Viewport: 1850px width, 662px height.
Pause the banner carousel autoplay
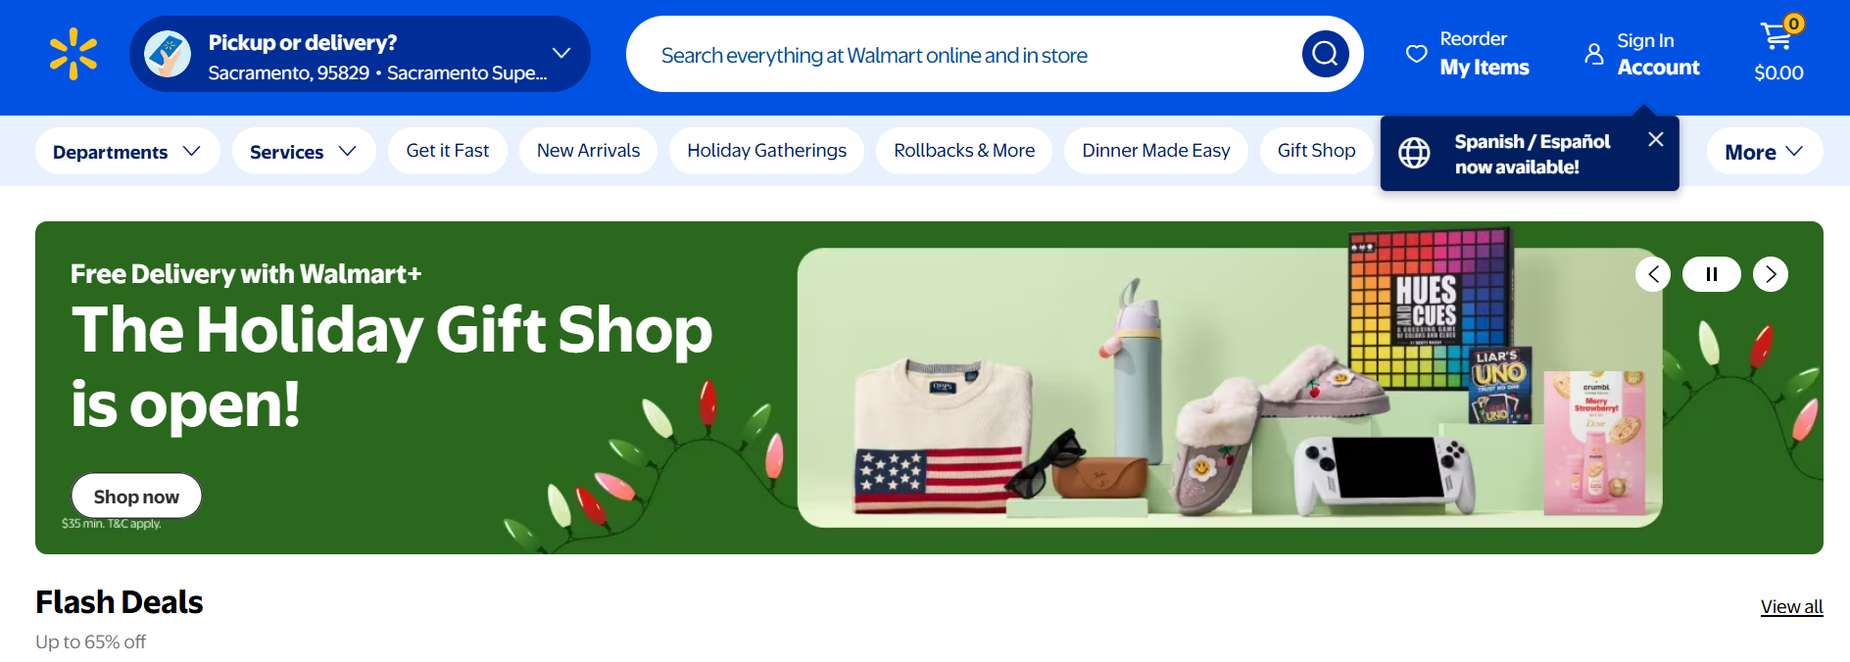(x=1712, y=274)
